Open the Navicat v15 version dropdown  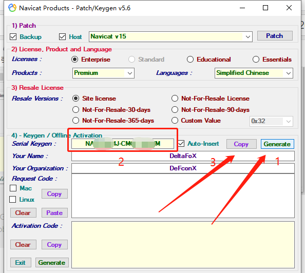170,36
